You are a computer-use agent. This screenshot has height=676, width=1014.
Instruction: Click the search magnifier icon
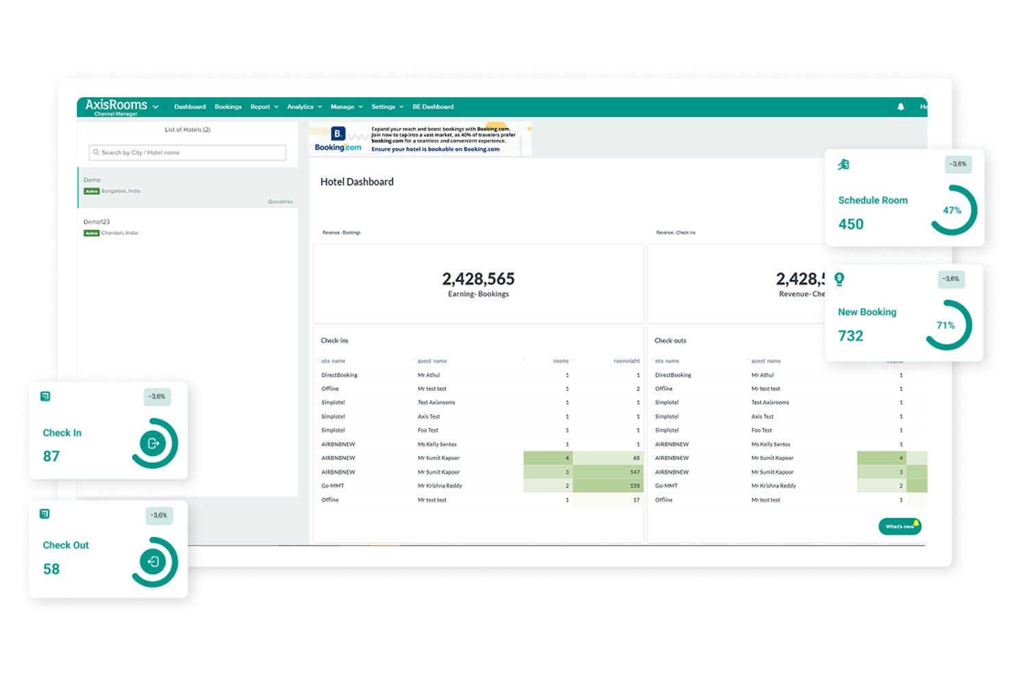[96, 153]
